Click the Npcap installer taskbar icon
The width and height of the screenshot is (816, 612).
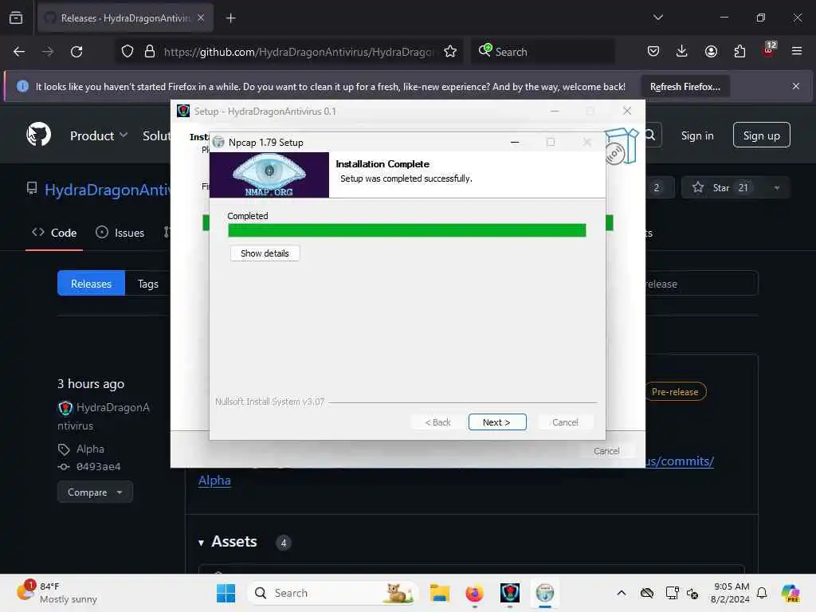click(x=545, y=593)
